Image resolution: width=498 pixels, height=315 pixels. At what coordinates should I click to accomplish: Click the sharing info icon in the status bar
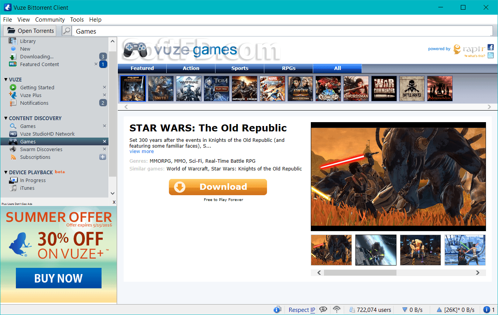coord(277,310)
